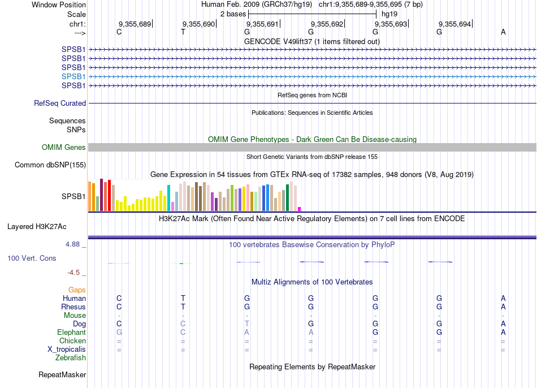Screen dimensions: 537x388
Task: Click the Layered H3K27Ac track label
Action: (x=37, y=227)
